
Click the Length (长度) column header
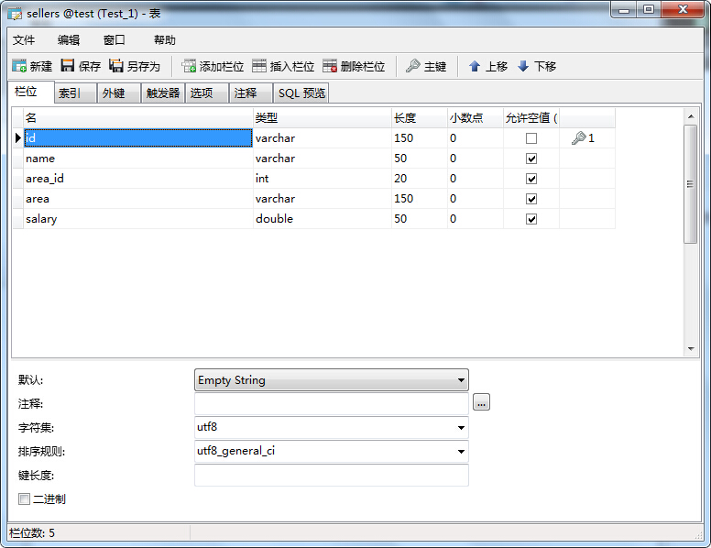point(420,118)
